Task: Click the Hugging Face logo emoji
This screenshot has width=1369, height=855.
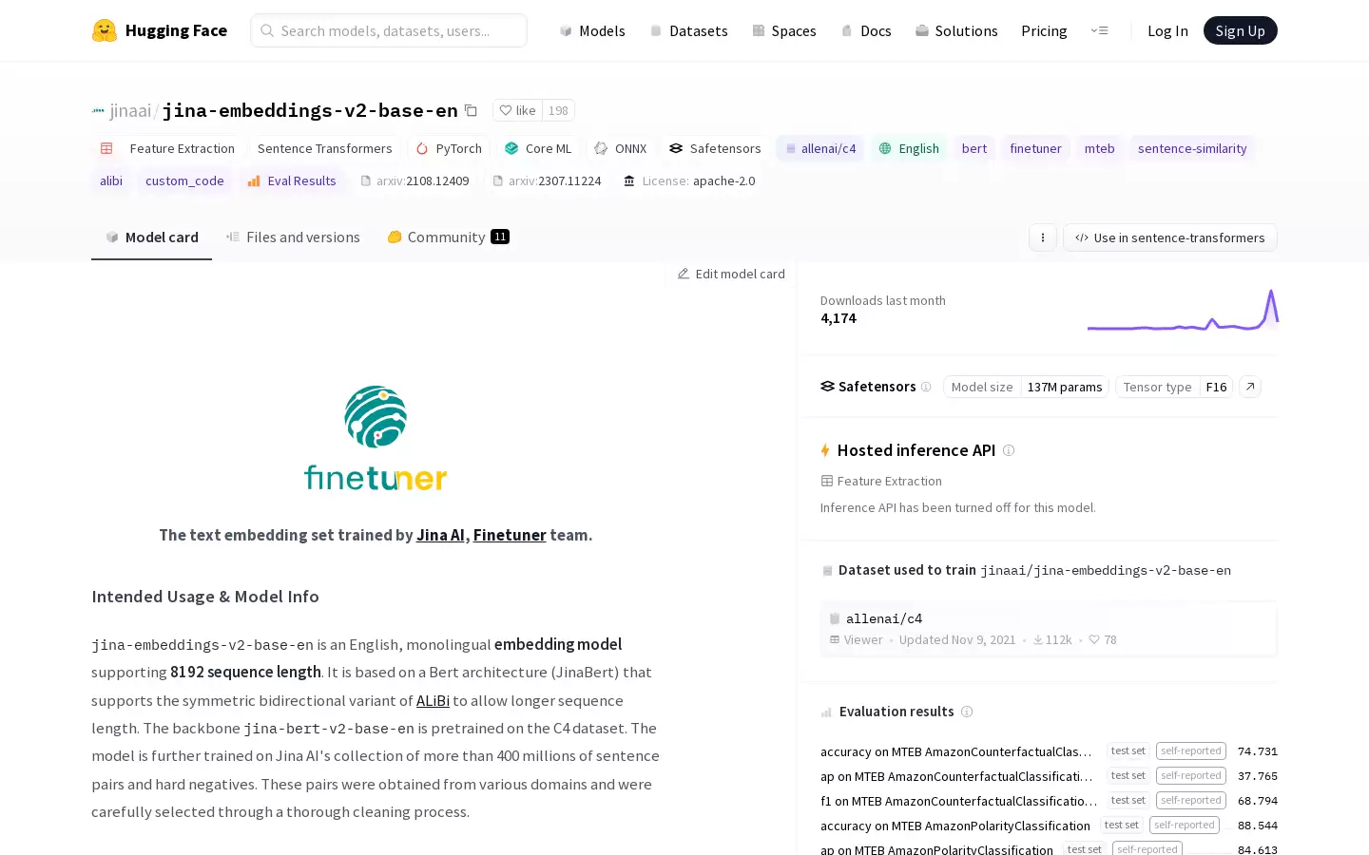Action: tap(105, 30)
